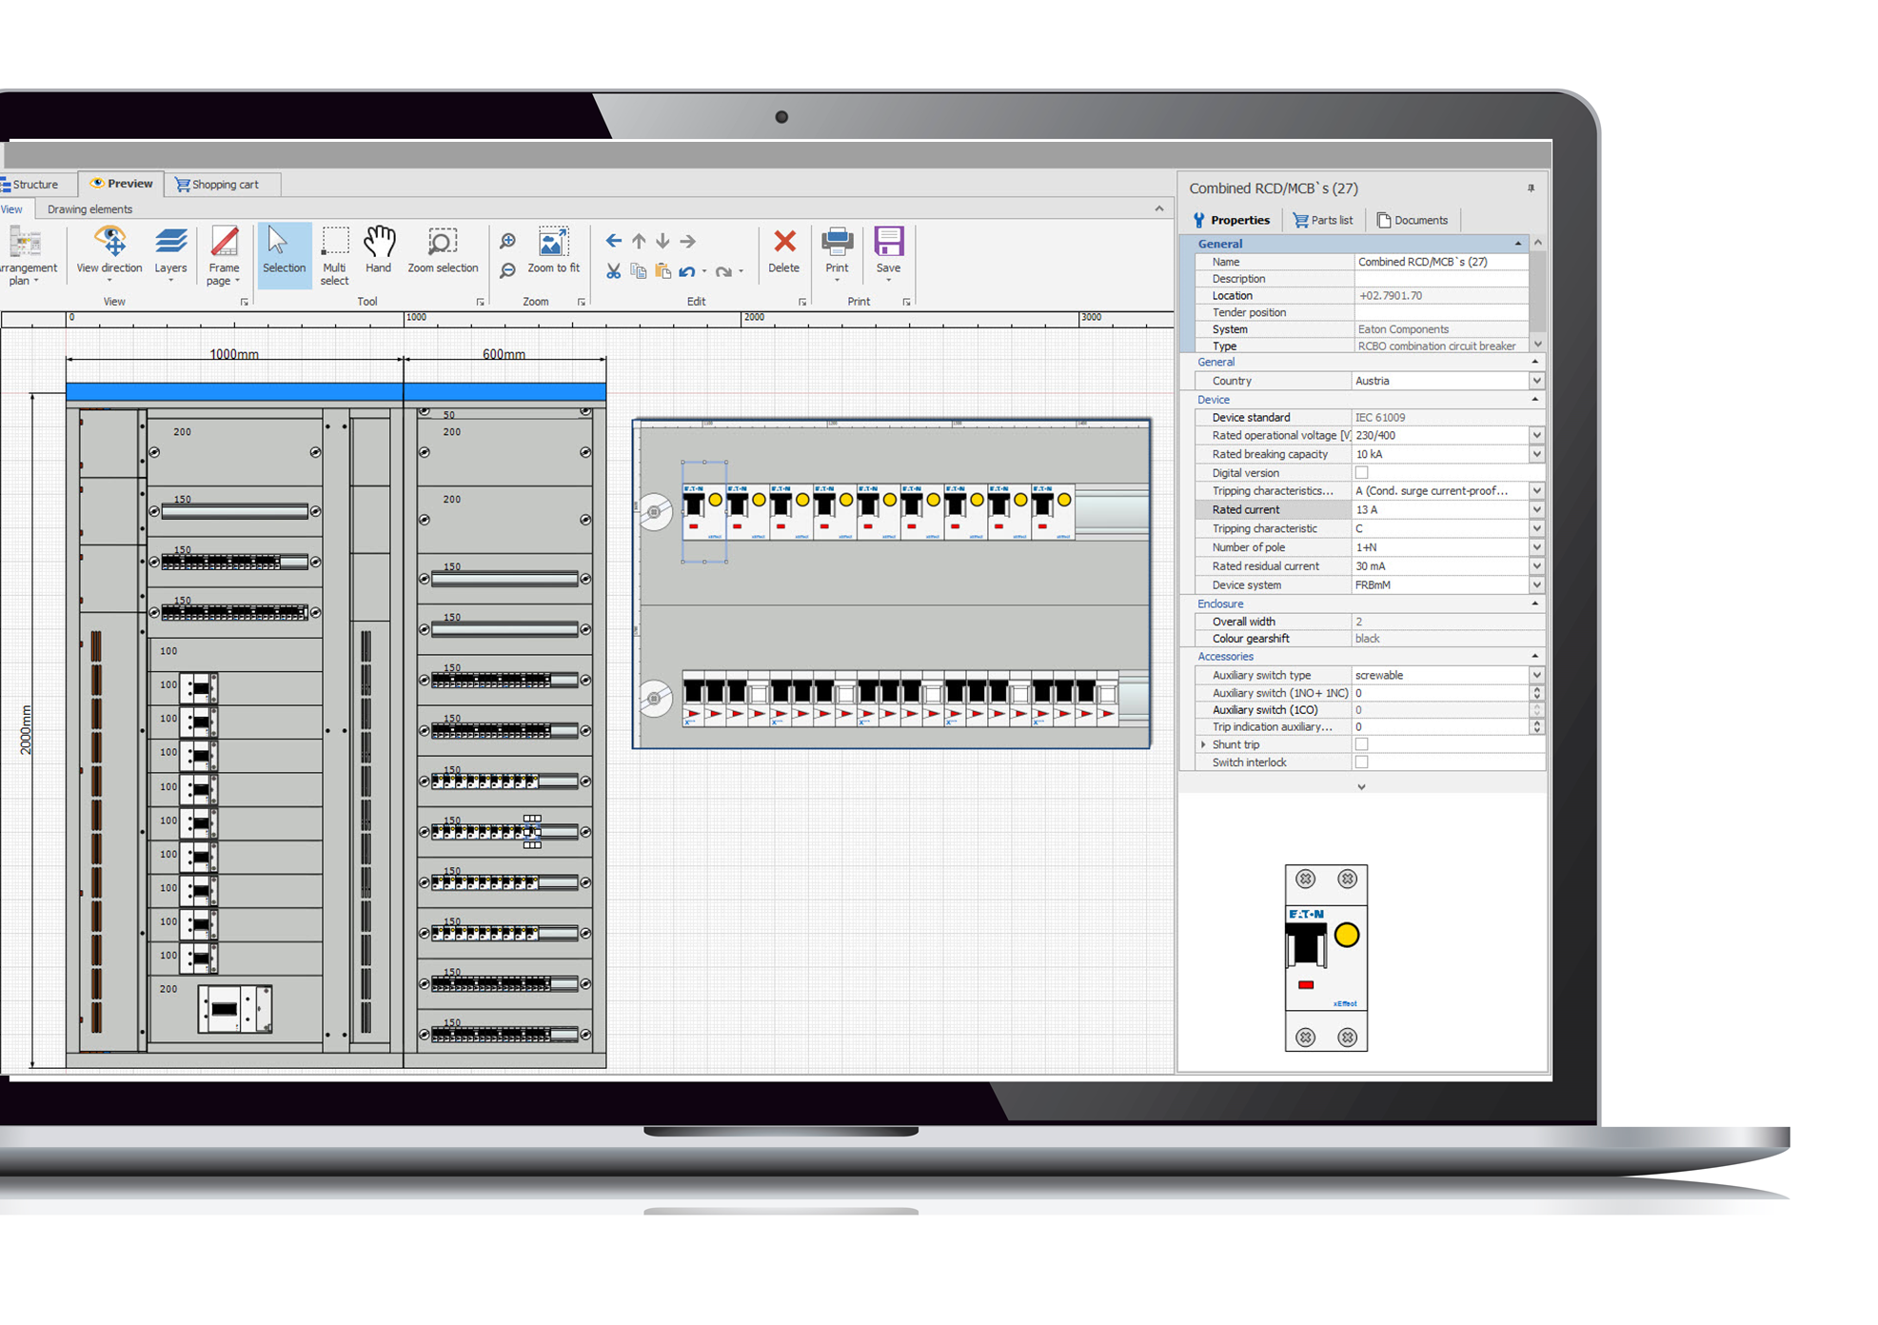Expand the Shunt trip row arrow
This screenshot has height=1325, width=1878.
click(1203, 744)
